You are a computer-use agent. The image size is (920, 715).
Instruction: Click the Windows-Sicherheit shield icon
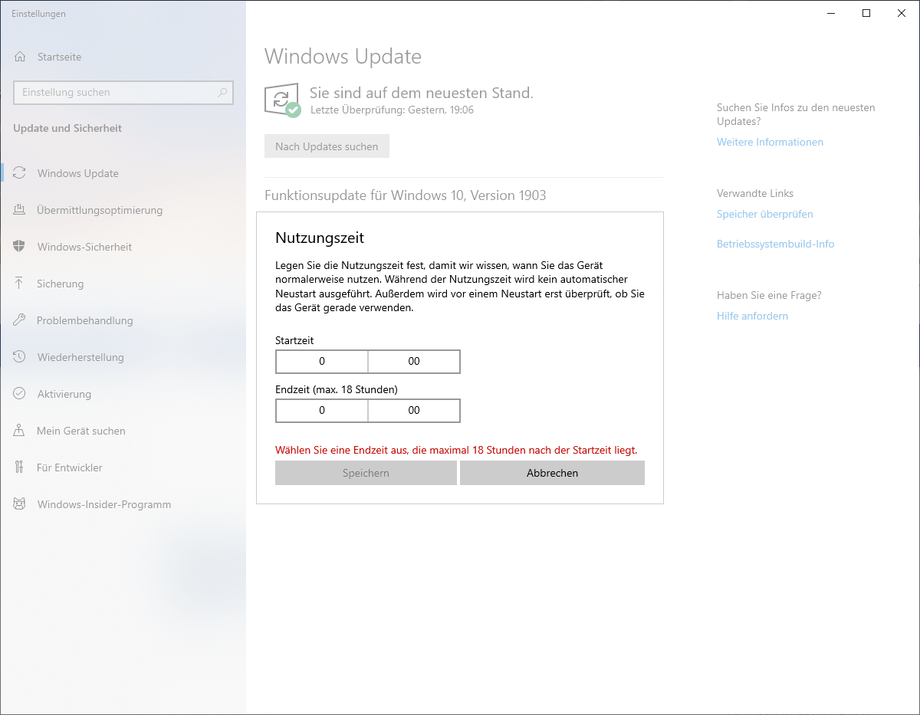pos(20,247)
